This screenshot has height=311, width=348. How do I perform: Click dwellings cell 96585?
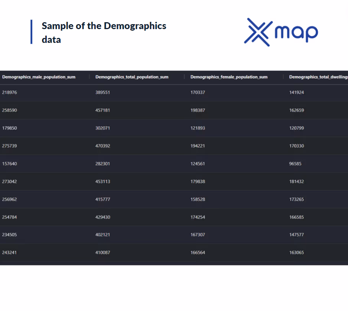(295, 164)
